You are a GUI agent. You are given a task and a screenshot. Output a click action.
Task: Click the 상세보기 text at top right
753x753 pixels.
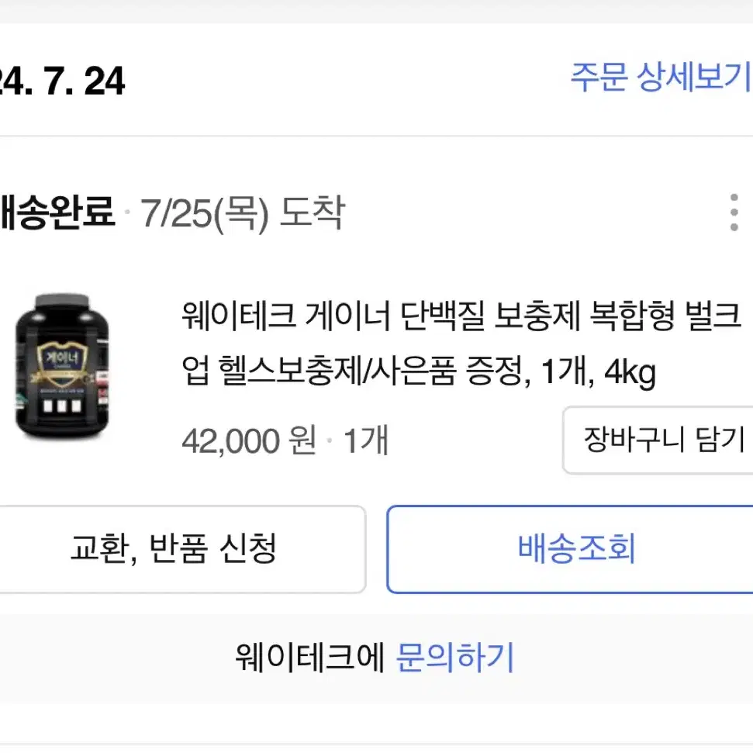coord(694,77)
